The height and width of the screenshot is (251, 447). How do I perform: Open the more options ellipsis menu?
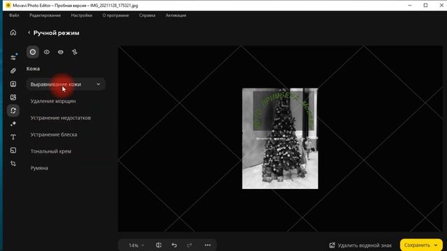pyautogui.click(x=207, y=245)
